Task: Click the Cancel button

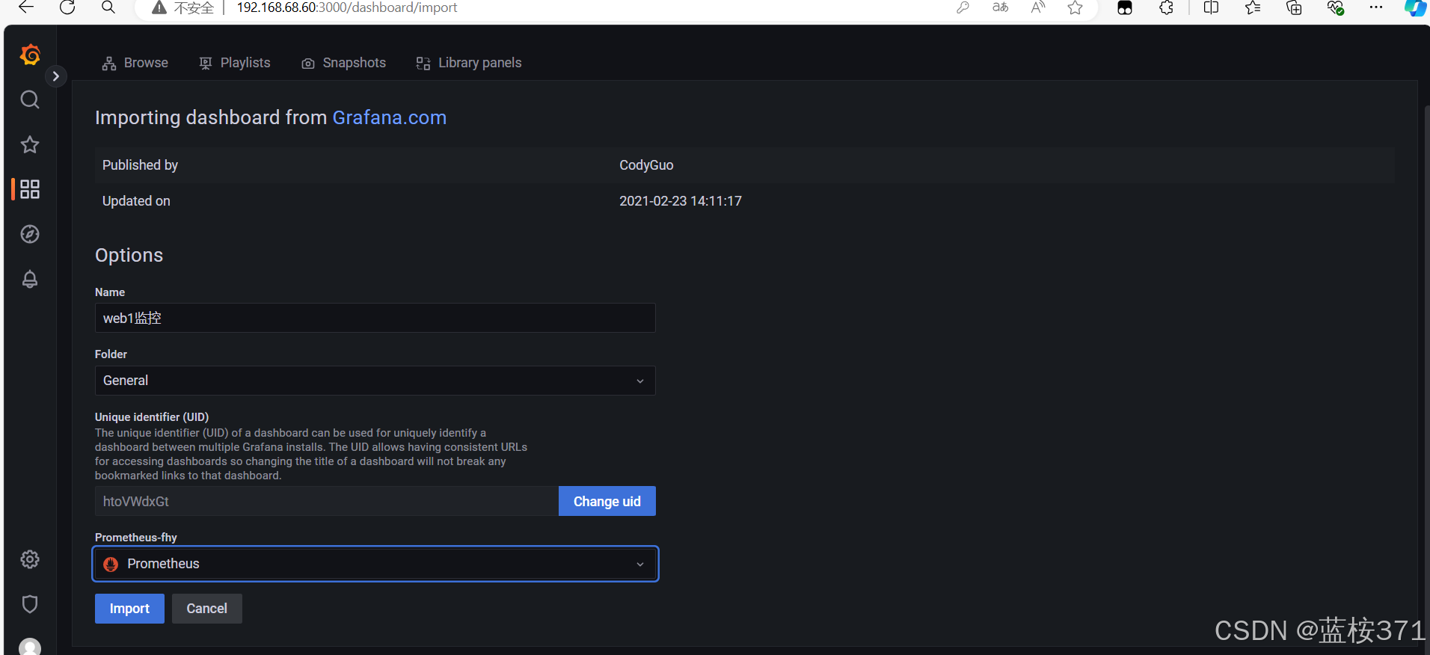Action: 207,609
